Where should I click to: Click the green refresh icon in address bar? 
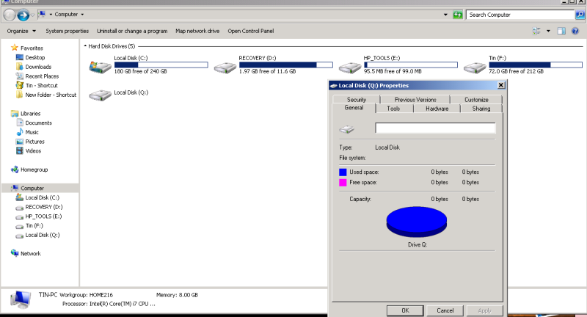point(458,15)
